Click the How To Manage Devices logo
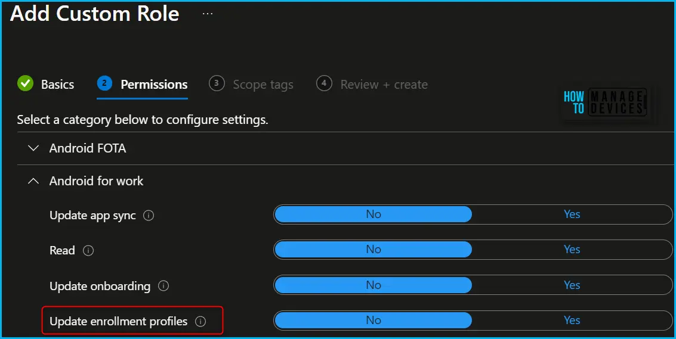This screenshot has height=339, width=676. click(605, 102)
